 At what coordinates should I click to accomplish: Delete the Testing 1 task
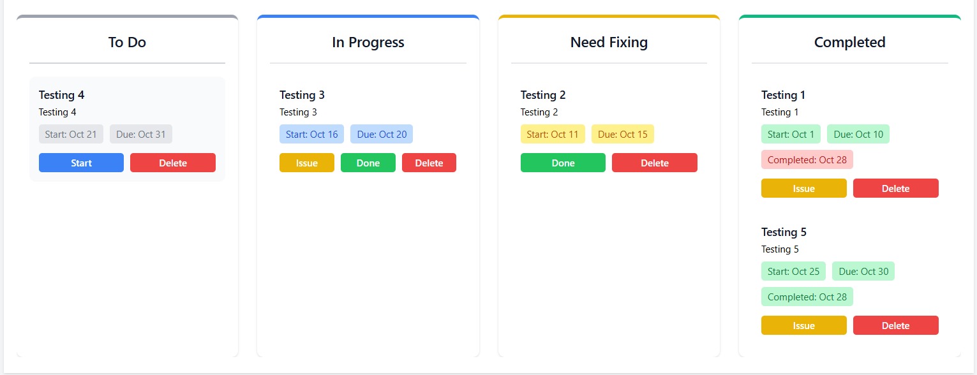pyautogui.click(x=895, y=188)
